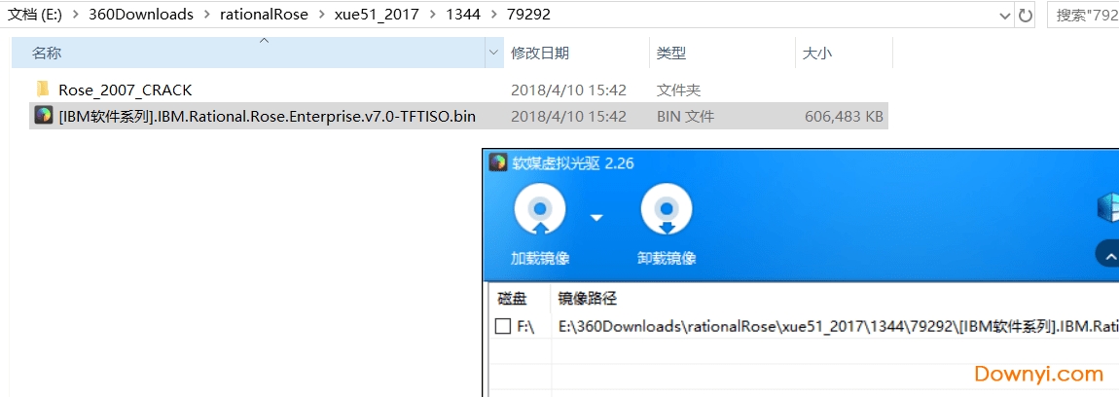Click the blue cube icon at toolbar right
The image size is (1119, 397).
click(1107, 209)
